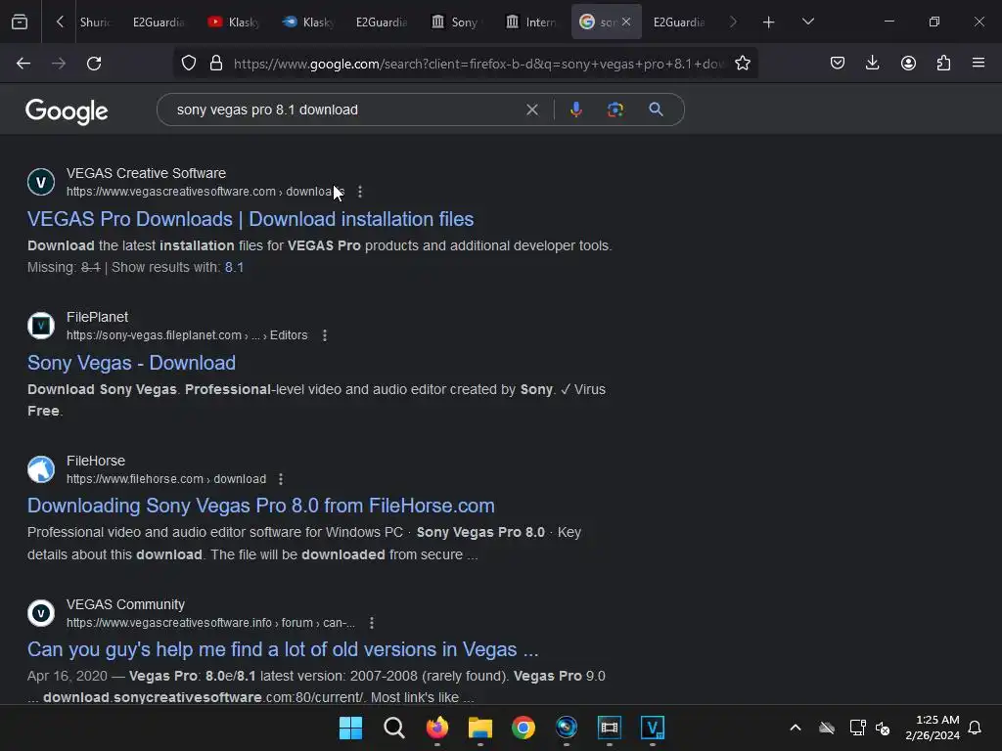Switch to the E2Guardian tab before Sony
This screenshot has width=1002, height=751.
pos(382,22)
